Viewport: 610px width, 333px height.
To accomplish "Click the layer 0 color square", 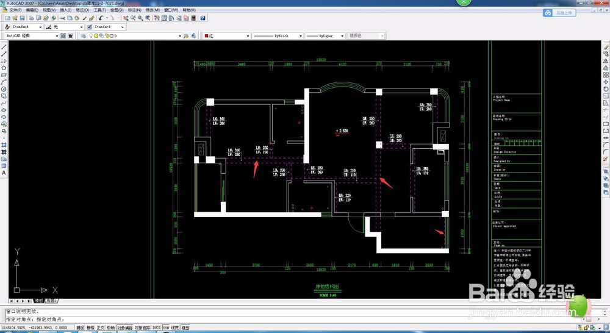I will pyautogui.click(x=112, y=36).
